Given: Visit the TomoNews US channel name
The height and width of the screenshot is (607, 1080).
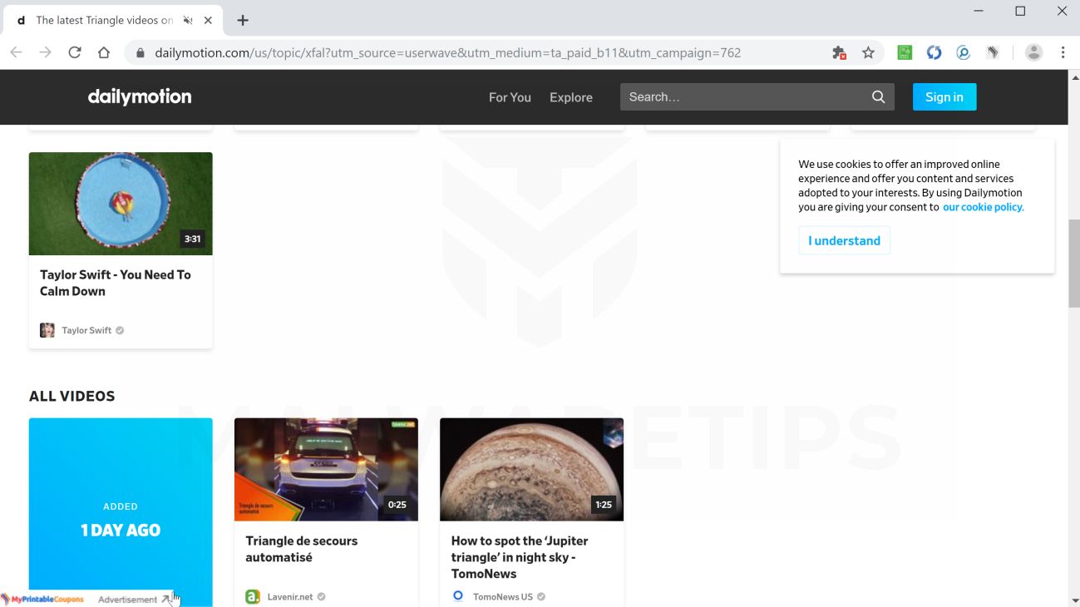Looking at the screenshot, I should [x=503, y=596].
